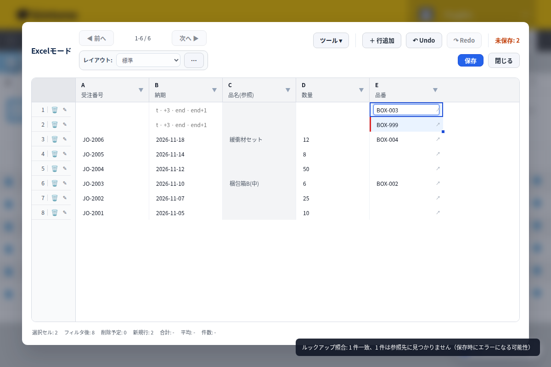551x367 pixels.
Task: Click pencil icon for row 4
Action: pyautogui.click(x=65, y=154)
